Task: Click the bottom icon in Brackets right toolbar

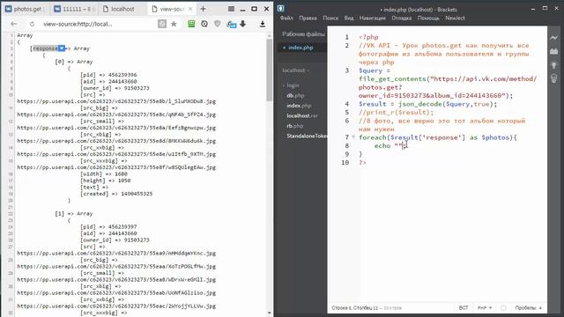Action: click(554, 78)
